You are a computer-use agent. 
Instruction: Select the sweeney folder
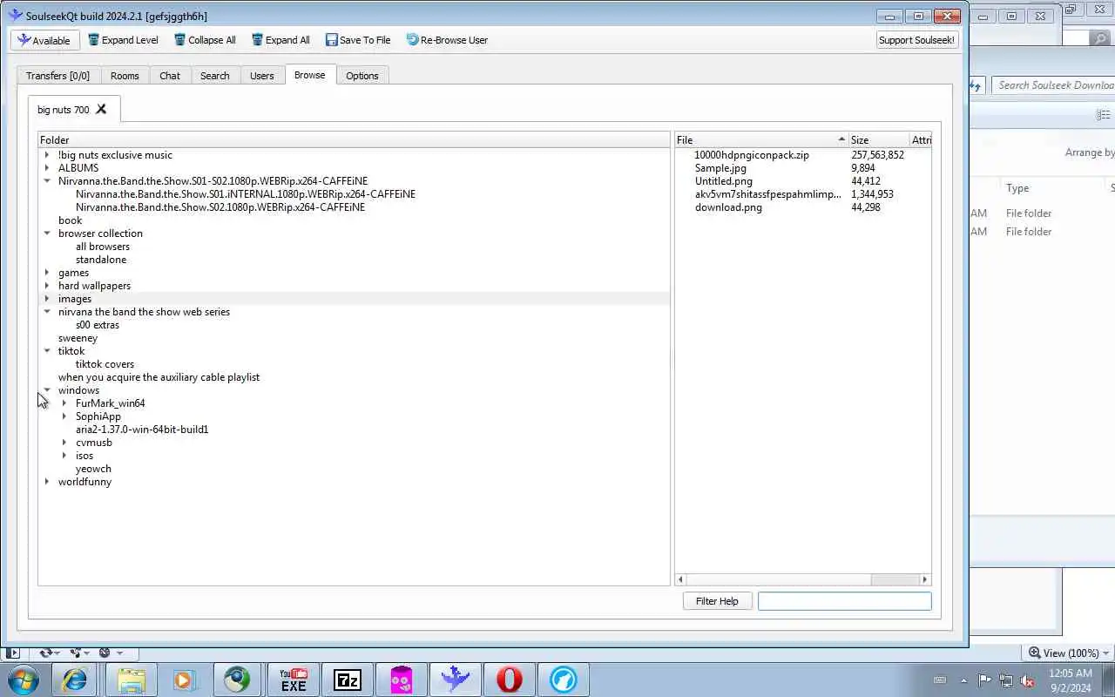(78, 338)
